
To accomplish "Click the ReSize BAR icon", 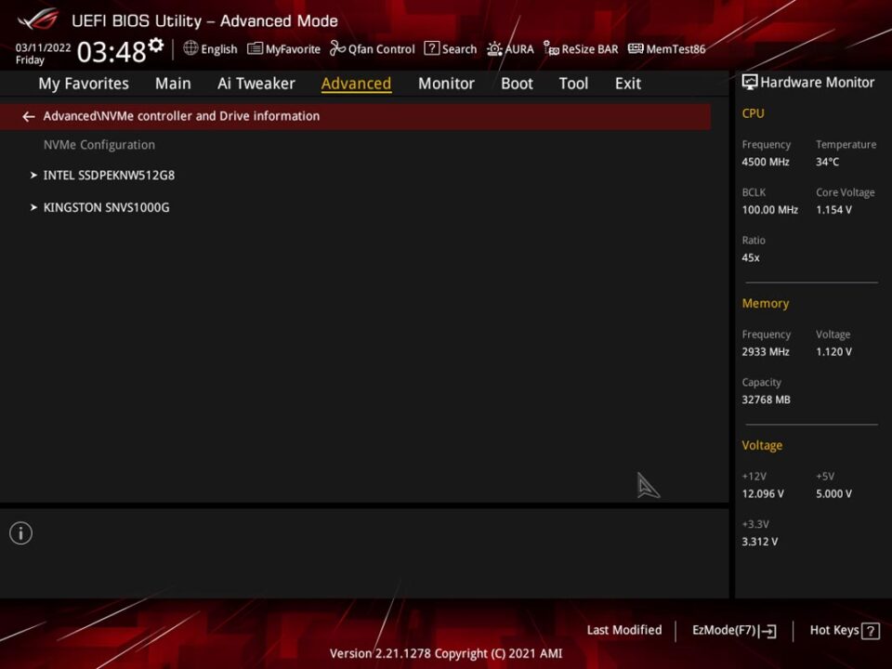I will [x=551, y=49].
